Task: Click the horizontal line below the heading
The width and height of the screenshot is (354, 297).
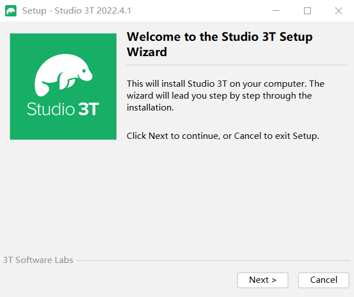Action: (x=236, y=65)
